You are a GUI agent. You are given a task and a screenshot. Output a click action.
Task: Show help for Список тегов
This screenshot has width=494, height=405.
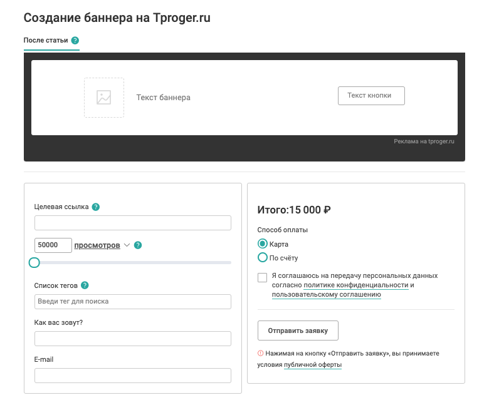click(85, 285)
